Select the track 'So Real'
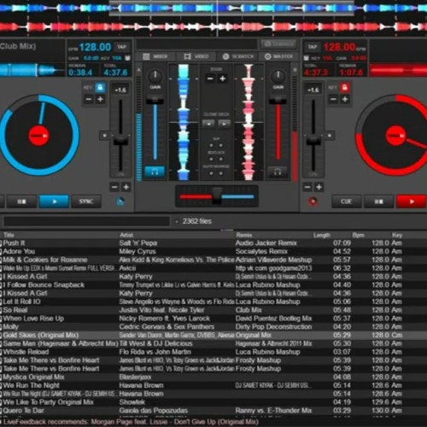 (x=213, y=310)
